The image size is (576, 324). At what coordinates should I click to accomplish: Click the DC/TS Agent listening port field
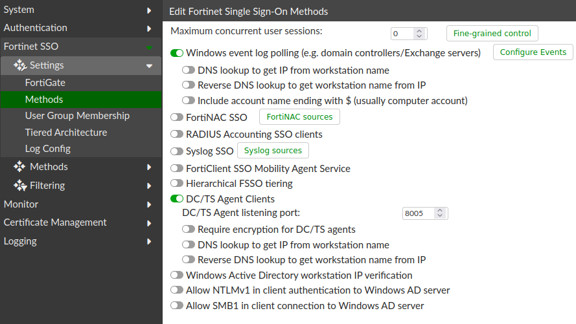418,213
